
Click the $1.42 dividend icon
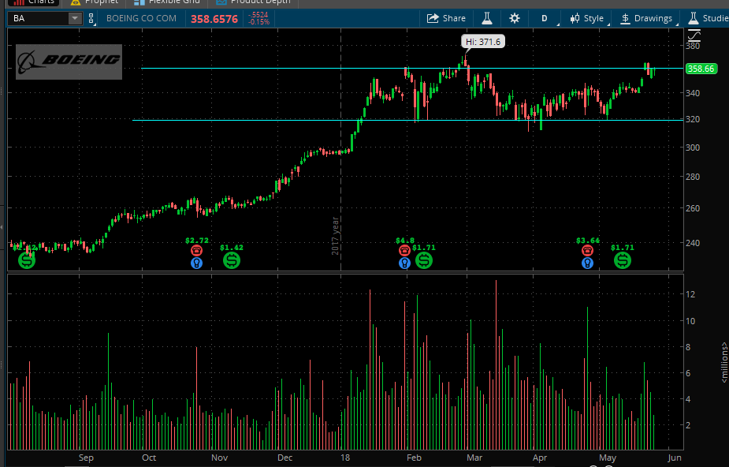click(x=232, y=260)
